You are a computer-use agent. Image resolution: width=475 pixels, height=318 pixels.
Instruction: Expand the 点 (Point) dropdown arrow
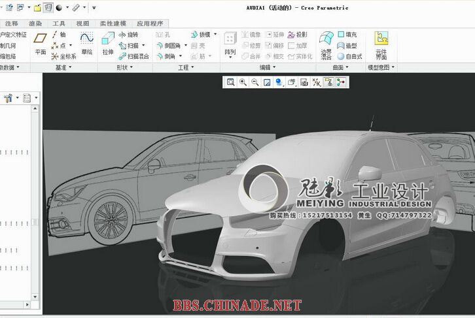(71, 46)
